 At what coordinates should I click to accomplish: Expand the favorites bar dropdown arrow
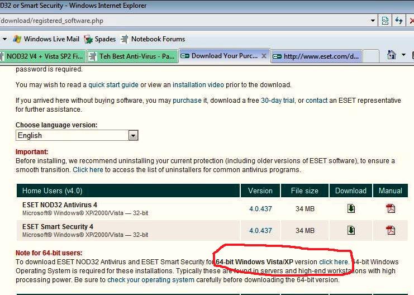(x=5, y=39)
